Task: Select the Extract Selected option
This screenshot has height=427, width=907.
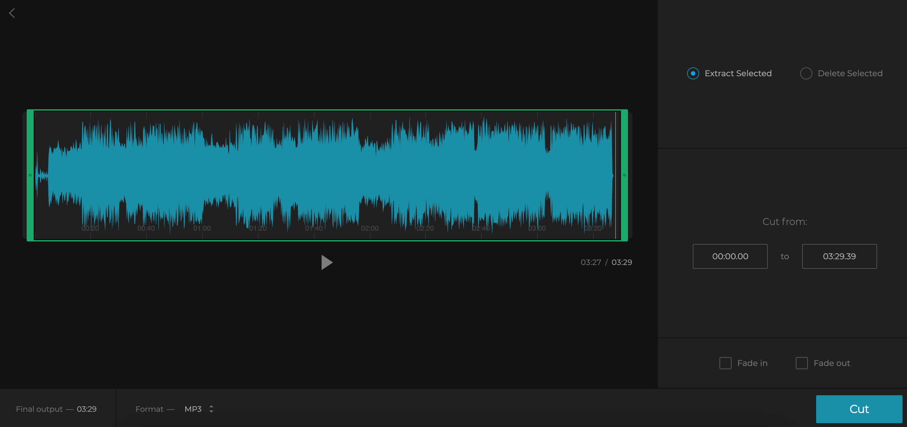Action: (x=693, y=73)
